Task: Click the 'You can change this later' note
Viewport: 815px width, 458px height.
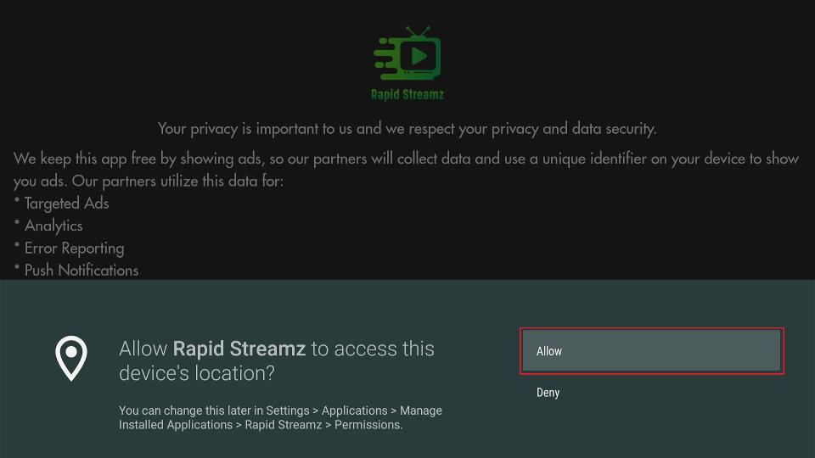Action: coord(281,417)
